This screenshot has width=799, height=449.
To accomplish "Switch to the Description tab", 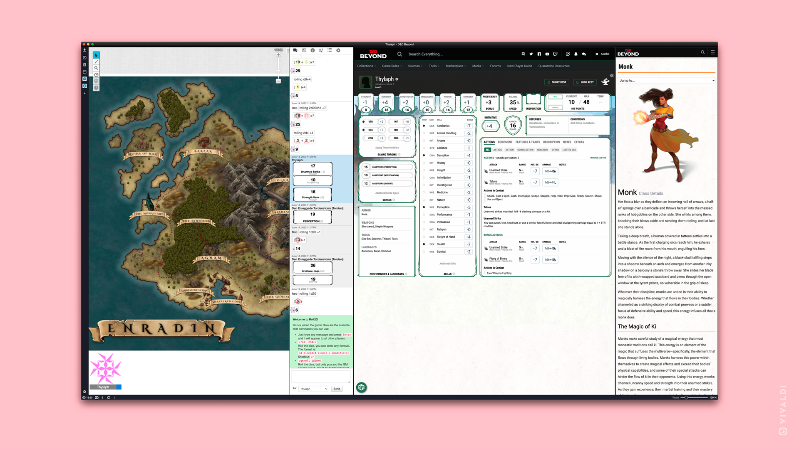I will point(551,142).
